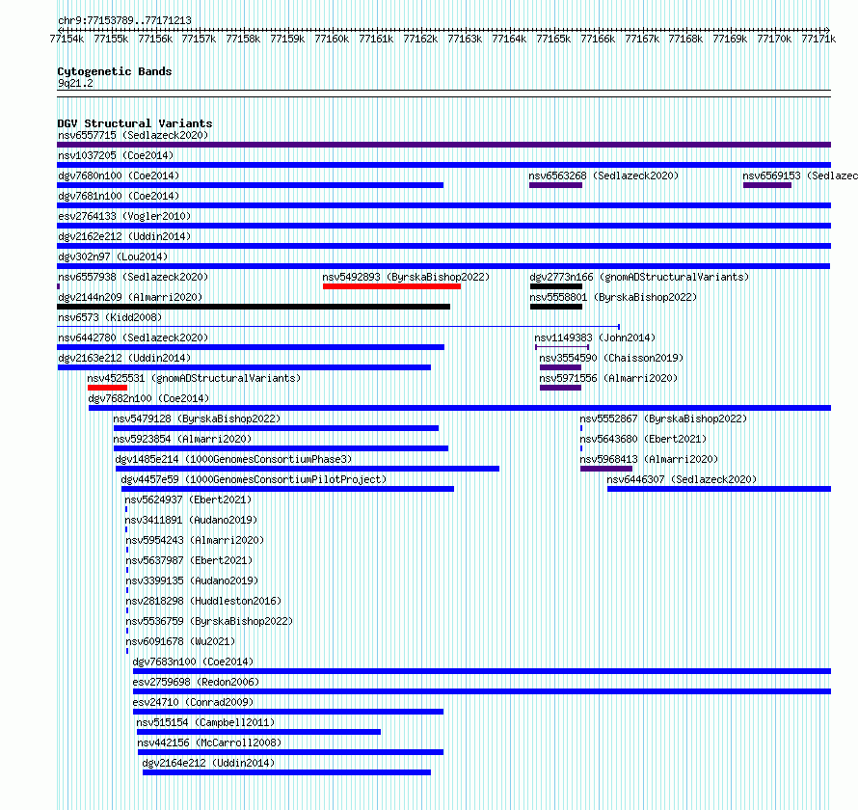The height and width of the screenshot is (810, 858).
Task: Select the 77165k ruler position
Action: (553, 39)
